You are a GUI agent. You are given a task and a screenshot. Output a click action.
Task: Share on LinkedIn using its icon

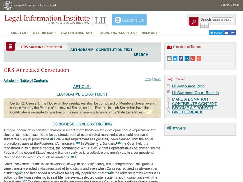(x=187, y=59)
